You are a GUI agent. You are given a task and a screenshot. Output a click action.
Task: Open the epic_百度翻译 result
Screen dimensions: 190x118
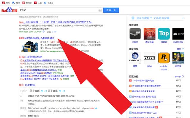(27, 85)
